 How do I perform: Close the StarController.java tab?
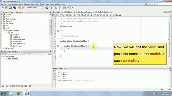(x=94, y=12)
